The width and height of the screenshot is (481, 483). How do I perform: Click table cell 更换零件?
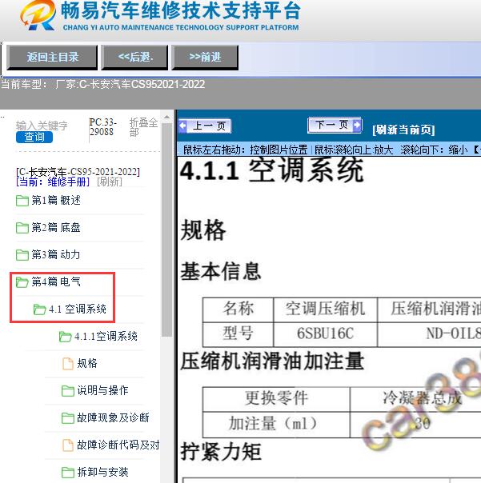pos(276,399)
